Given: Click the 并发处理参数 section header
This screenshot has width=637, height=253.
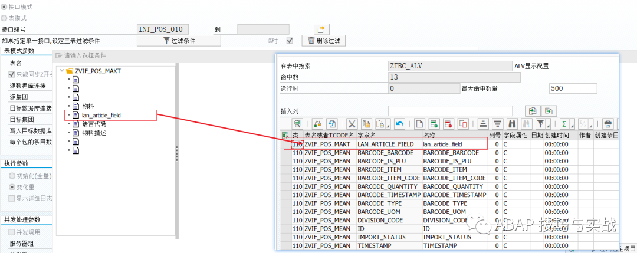Looking at the screenshot, I should pyautogui.click(x=22, y=220).
